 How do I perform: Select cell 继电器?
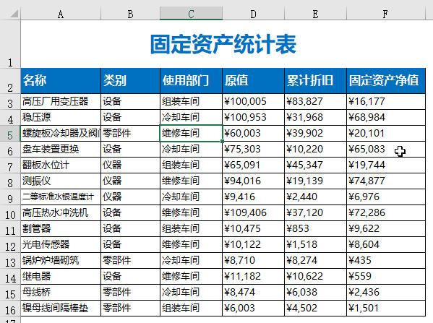[61, 276]
